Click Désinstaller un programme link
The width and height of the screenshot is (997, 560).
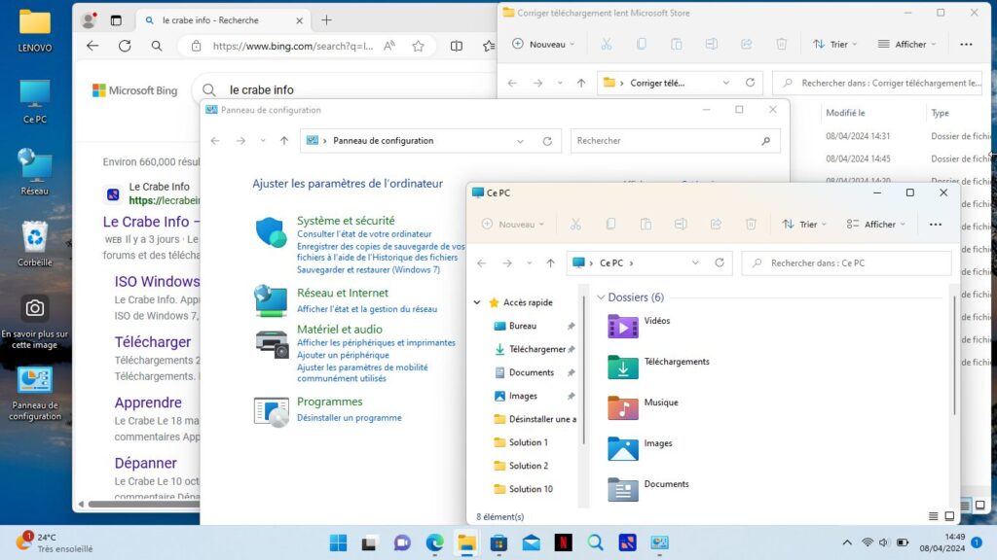click(350, 418)
